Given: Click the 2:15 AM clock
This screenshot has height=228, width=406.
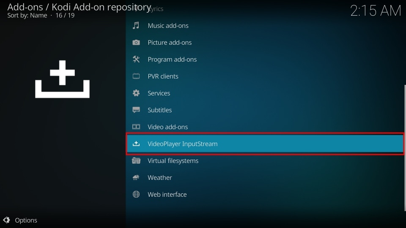Looking at the screenshot, I should [x=376, y=11].
